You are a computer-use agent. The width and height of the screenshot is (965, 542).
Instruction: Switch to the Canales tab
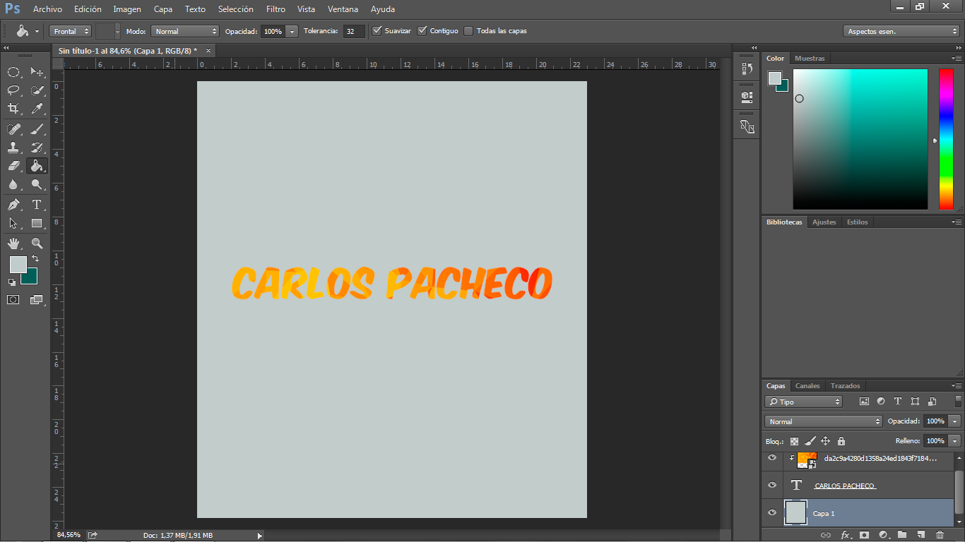click(807, 386)
